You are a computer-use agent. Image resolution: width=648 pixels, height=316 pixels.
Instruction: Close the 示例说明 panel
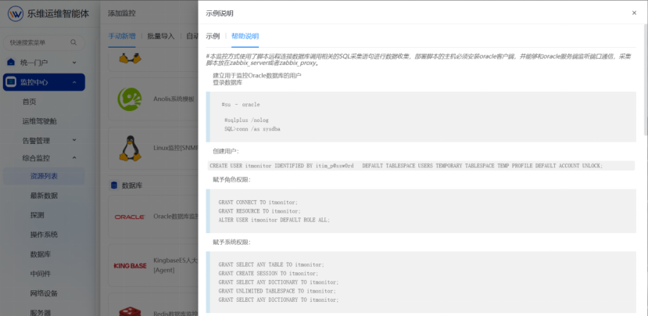coord(634,13)
